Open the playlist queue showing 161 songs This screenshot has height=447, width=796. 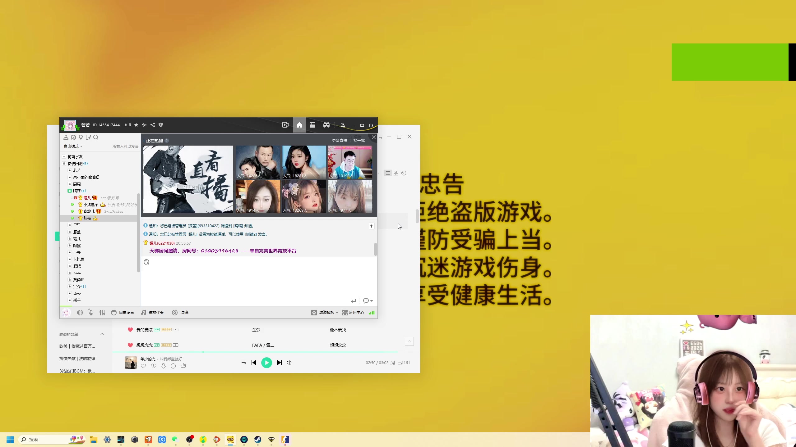tap(404, 363)
